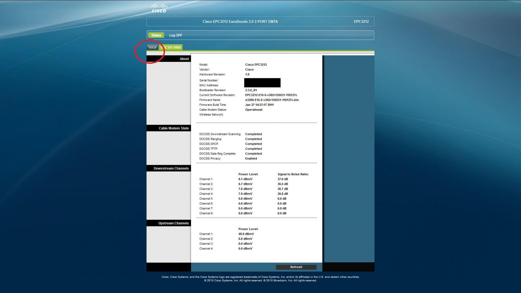Click the Current Software Revision value
521x293 pixels.
[x=271, y=95]
